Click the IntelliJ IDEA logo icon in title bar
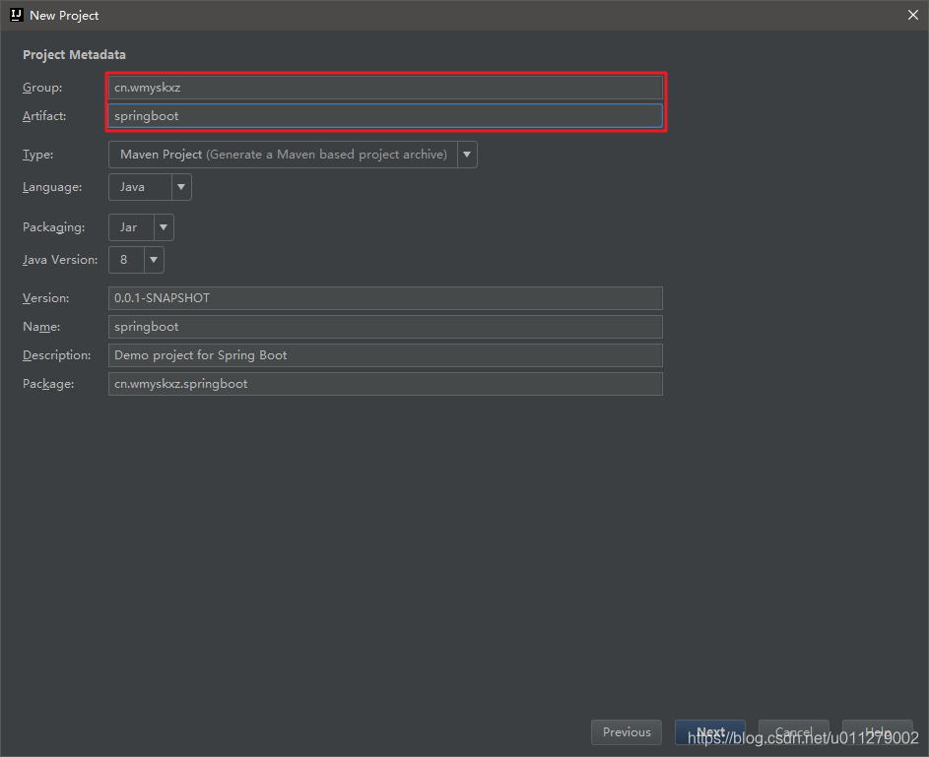 (x=16, y=15)
